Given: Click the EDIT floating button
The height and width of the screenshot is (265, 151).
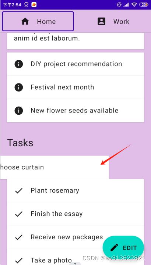Looking at the screenshot, I should coord(123,248).
